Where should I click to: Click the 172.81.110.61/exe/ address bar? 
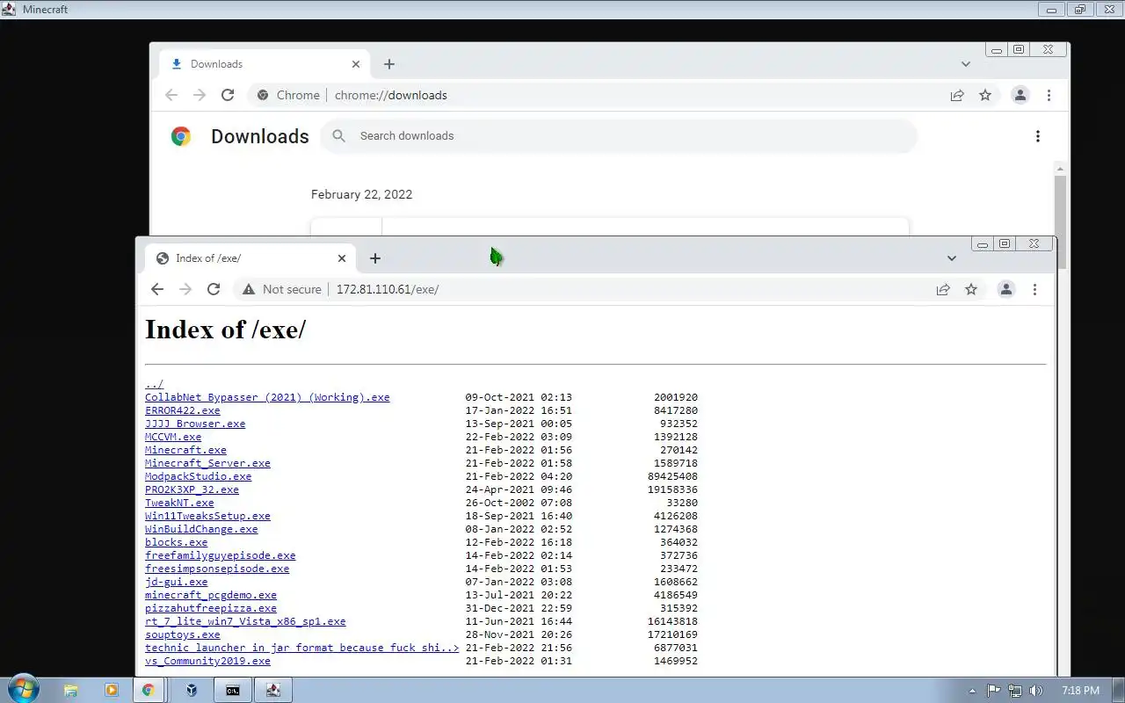[x=610, y=289]
